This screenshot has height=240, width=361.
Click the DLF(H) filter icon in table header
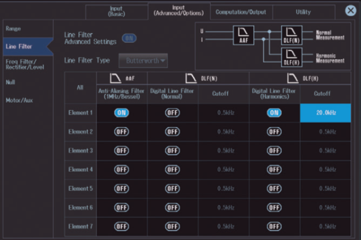click(292, 78)
